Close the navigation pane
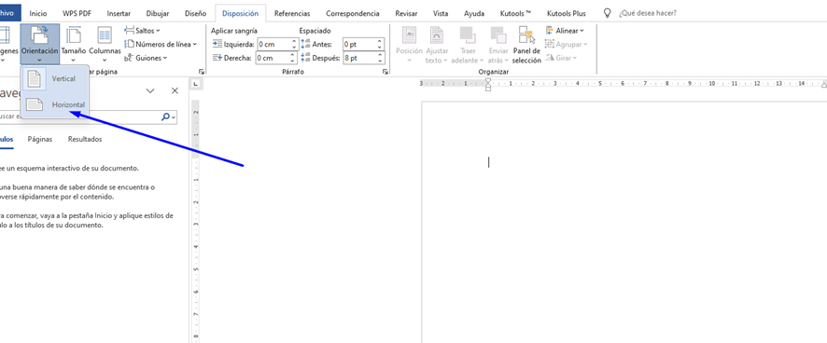827x343 pixels. pos(175,90)
